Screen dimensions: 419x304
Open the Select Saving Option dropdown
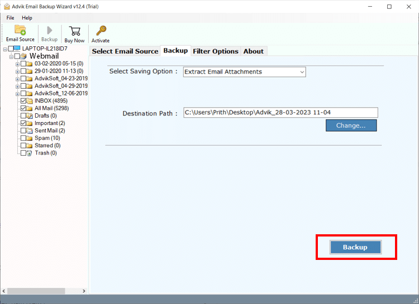pyautogui.click(x=244, y=72)
